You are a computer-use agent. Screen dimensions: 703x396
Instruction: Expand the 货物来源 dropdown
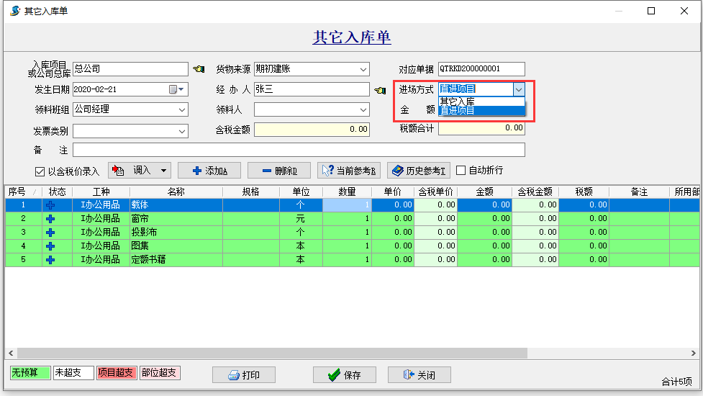[x=363, y=70]
